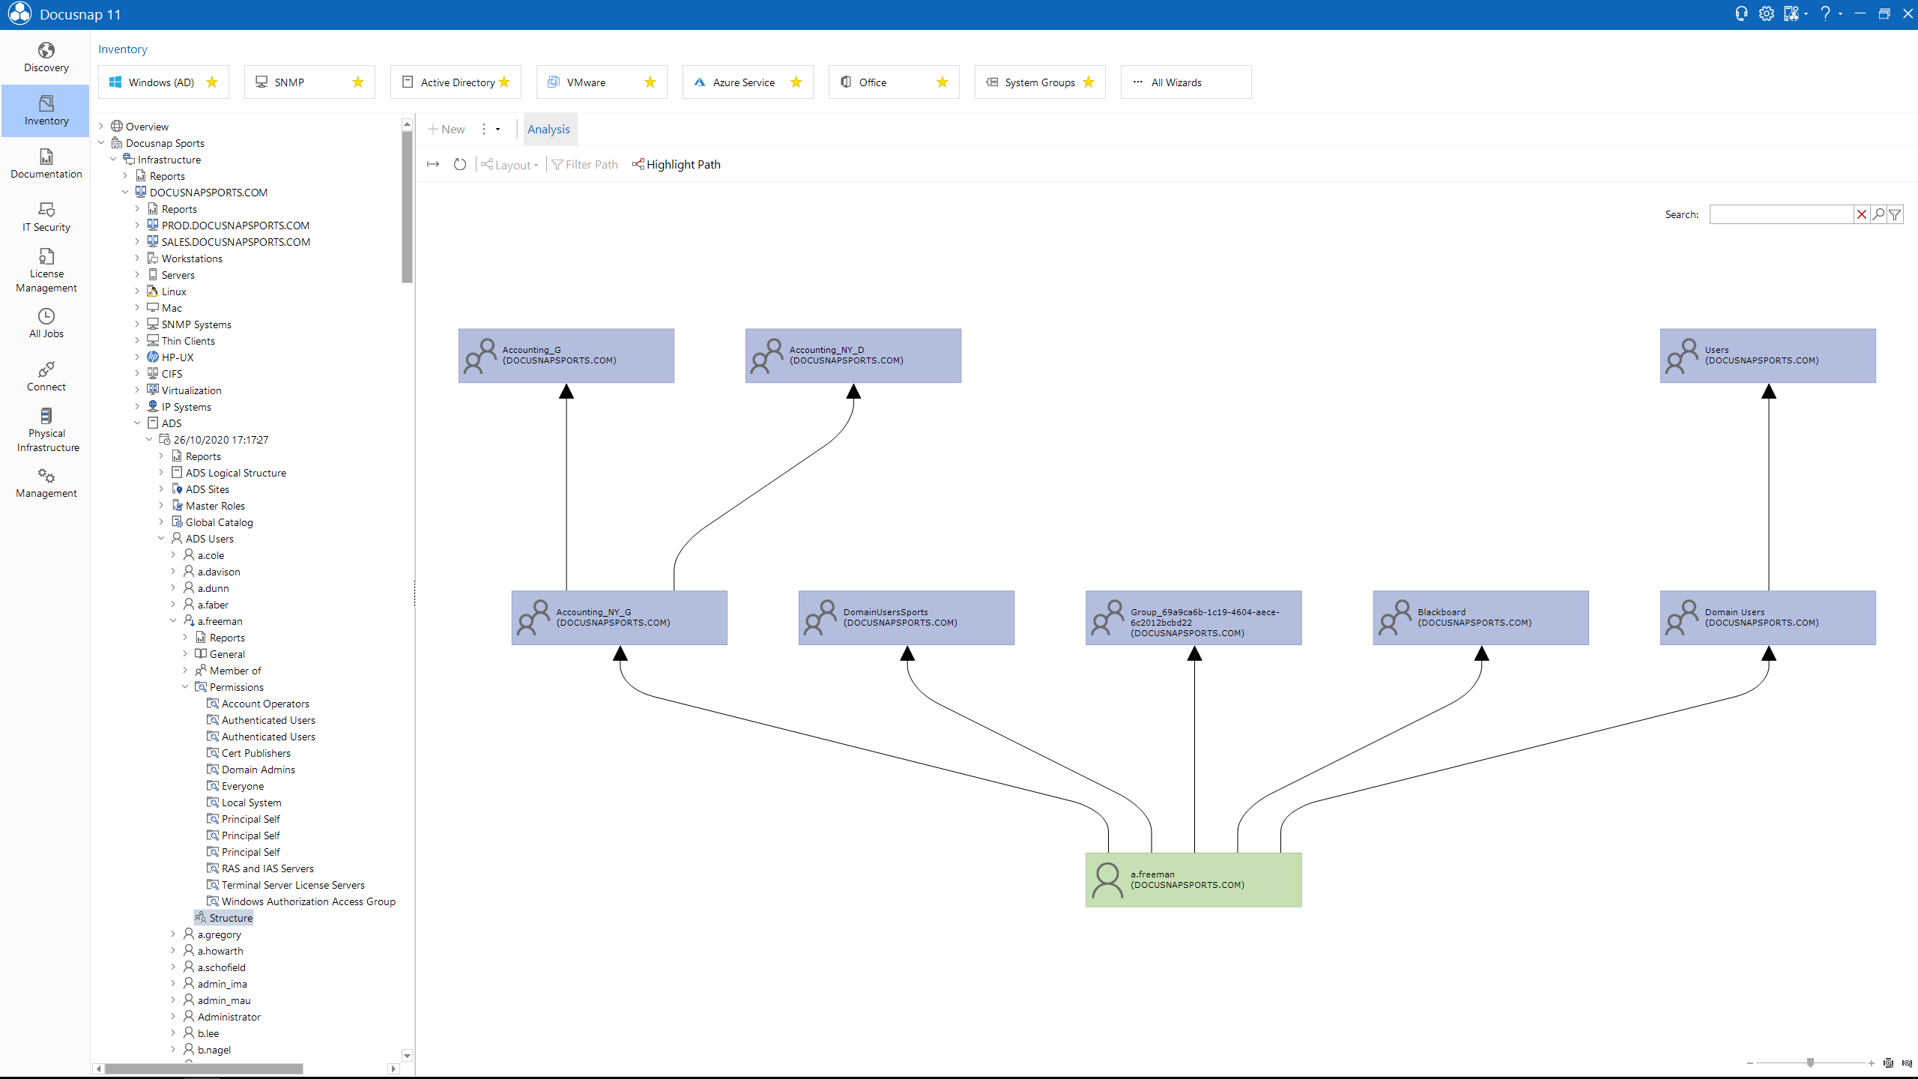Open License Management in the sidebar
Image resolution: width=1918 pixels, height=1079 pixels.
(46, 270)
